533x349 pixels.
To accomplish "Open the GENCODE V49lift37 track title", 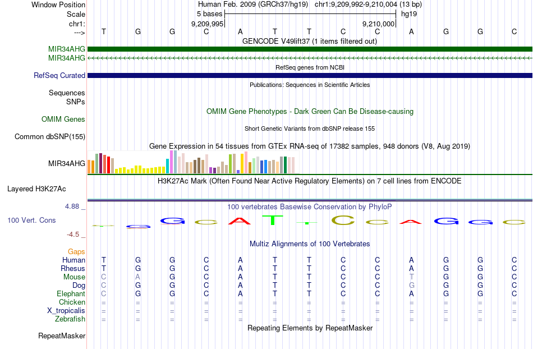I will [309, 42].
